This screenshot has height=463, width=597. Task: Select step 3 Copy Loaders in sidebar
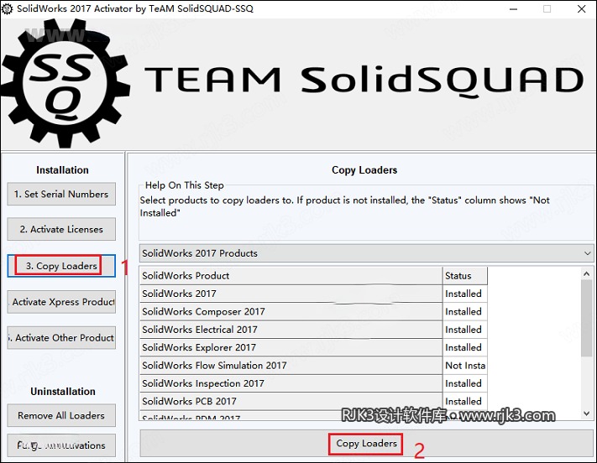click(x=61, y=266)
